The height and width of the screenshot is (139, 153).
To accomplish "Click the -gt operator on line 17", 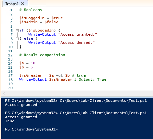I will [x=59, y=75].
